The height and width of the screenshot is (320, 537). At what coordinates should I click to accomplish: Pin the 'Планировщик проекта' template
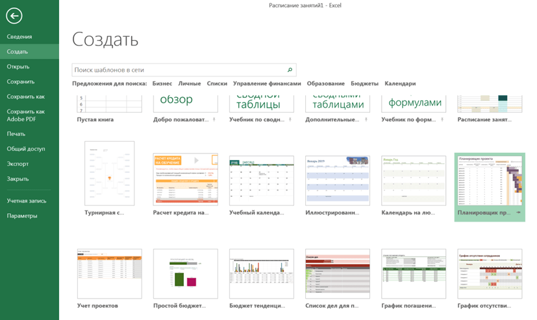(518, 212)
